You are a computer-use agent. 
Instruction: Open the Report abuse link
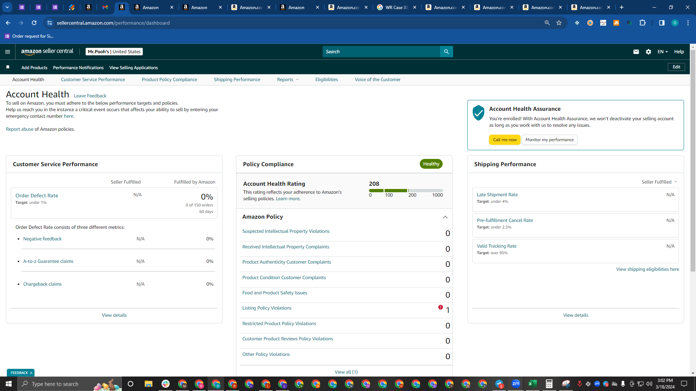(20, 129)
